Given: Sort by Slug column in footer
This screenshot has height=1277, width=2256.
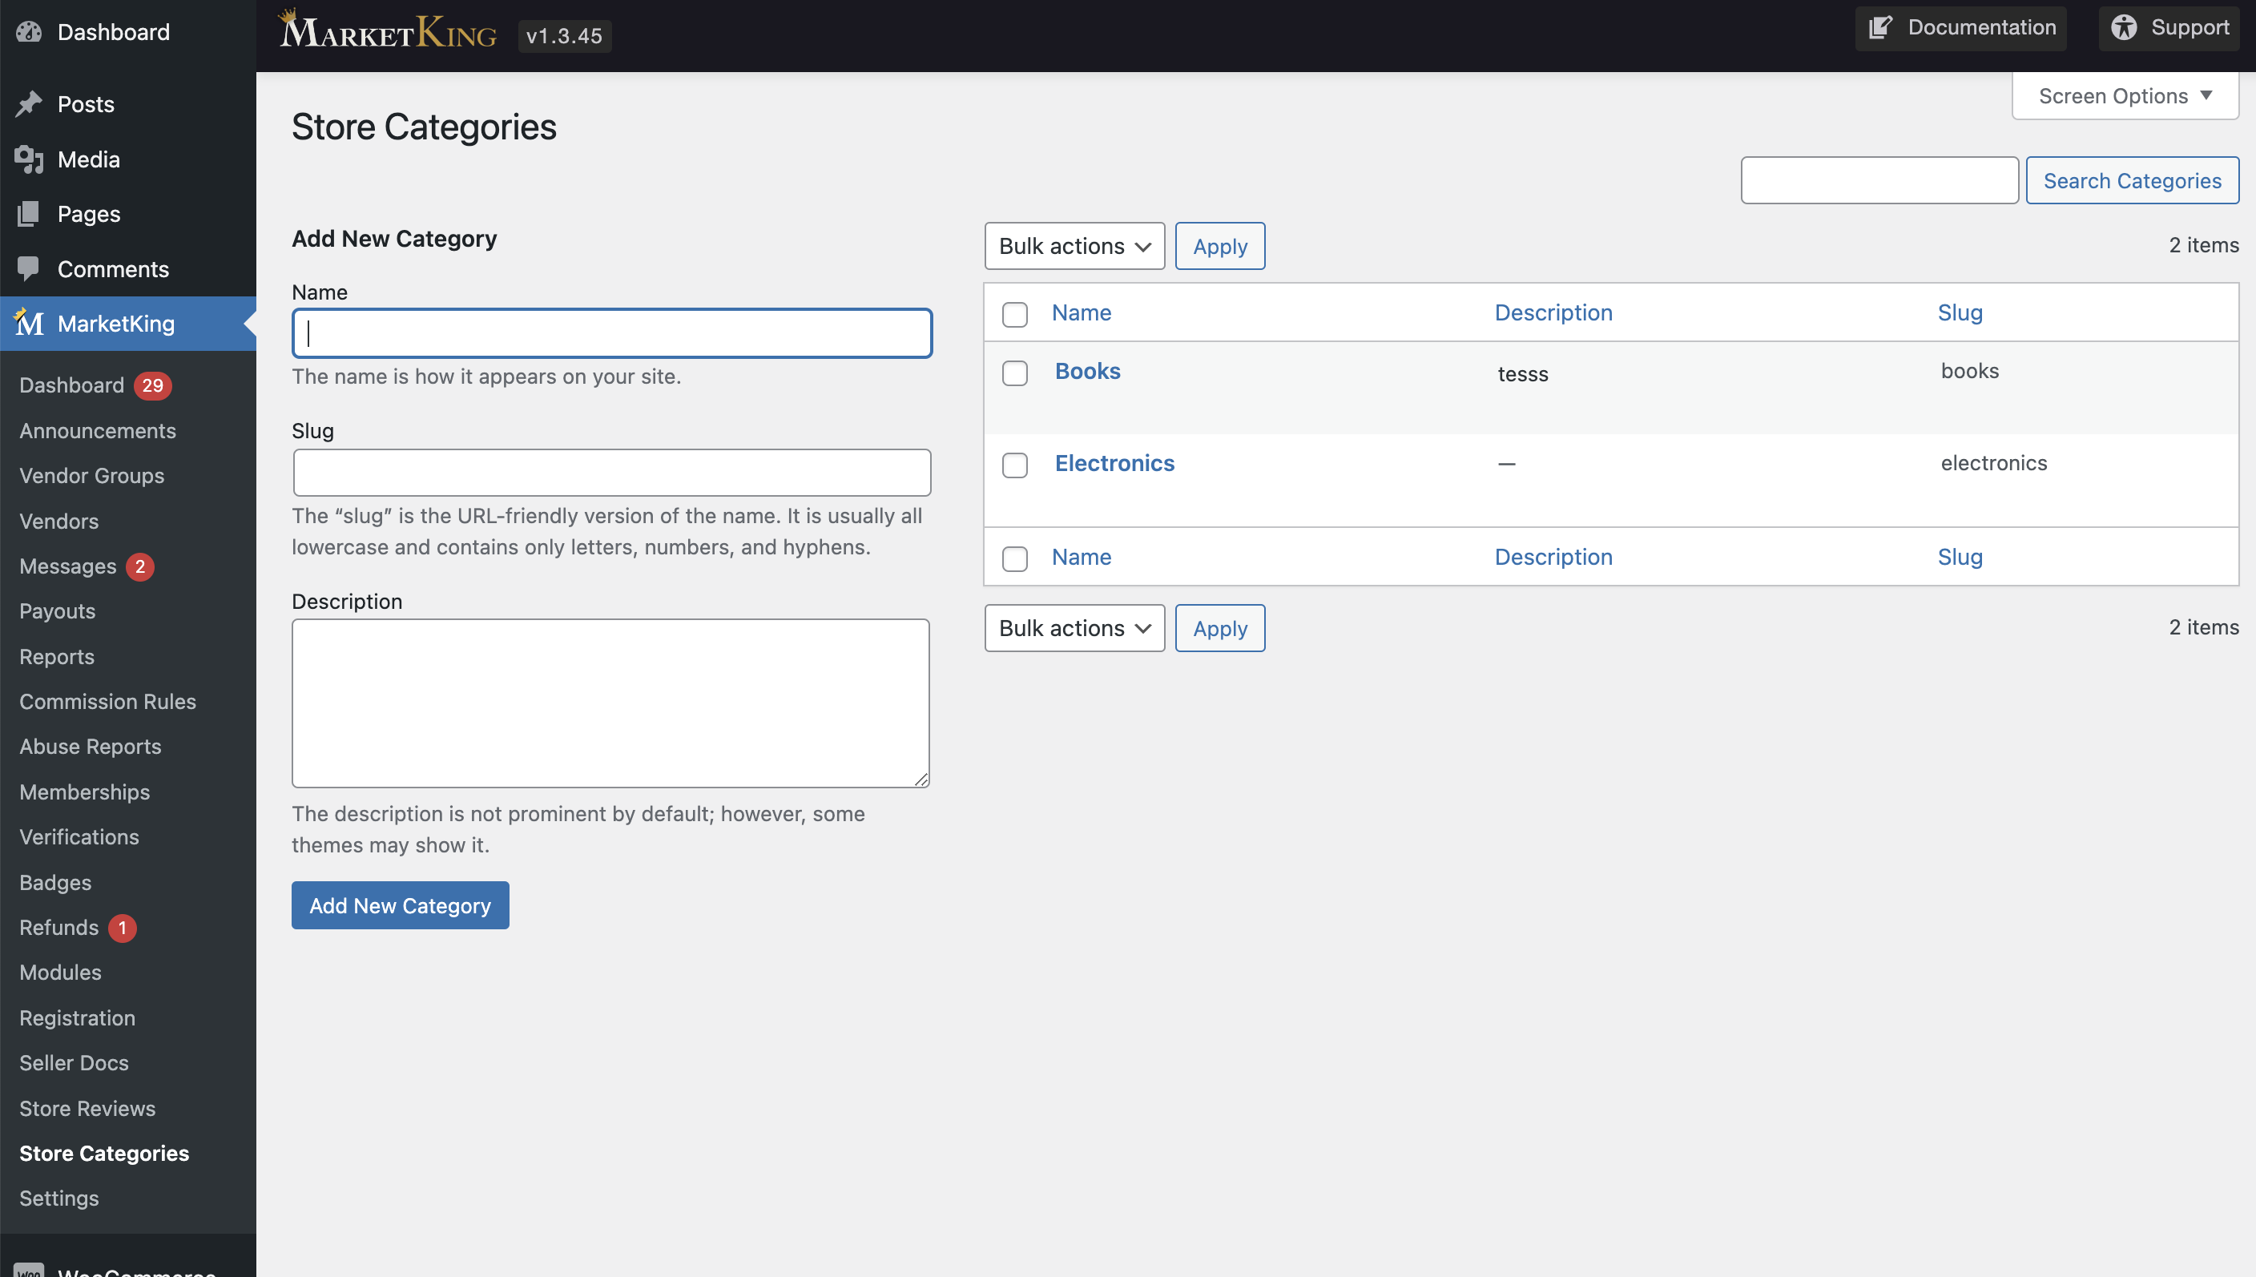Looking at the screenshot, I should click(x=1960, y=557).
